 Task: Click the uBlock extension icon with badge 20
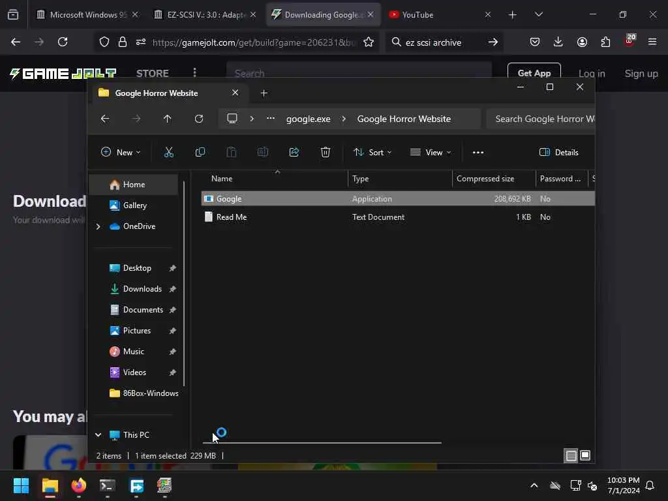point(630,41)
